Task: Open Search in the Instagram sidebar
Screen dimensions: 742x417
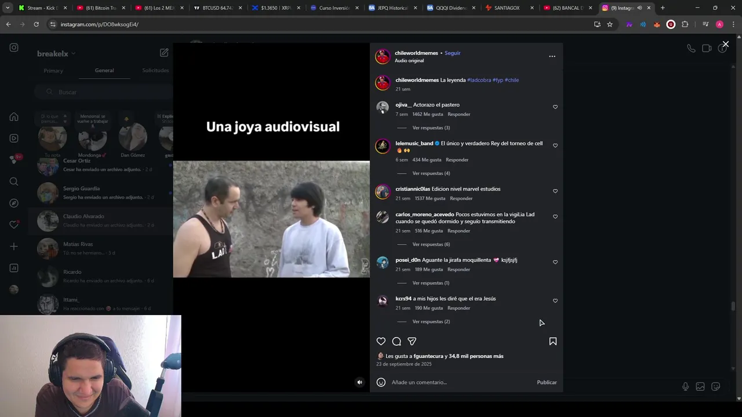Action: 14,181
